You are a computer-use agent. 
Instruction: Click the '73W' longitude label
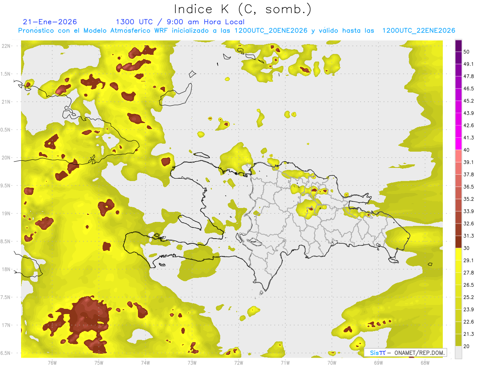(x=192, y=362)
